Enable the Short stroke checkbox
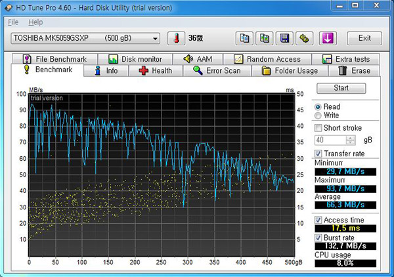This screenshot has height=277, width=394. (x=318, y=128)
